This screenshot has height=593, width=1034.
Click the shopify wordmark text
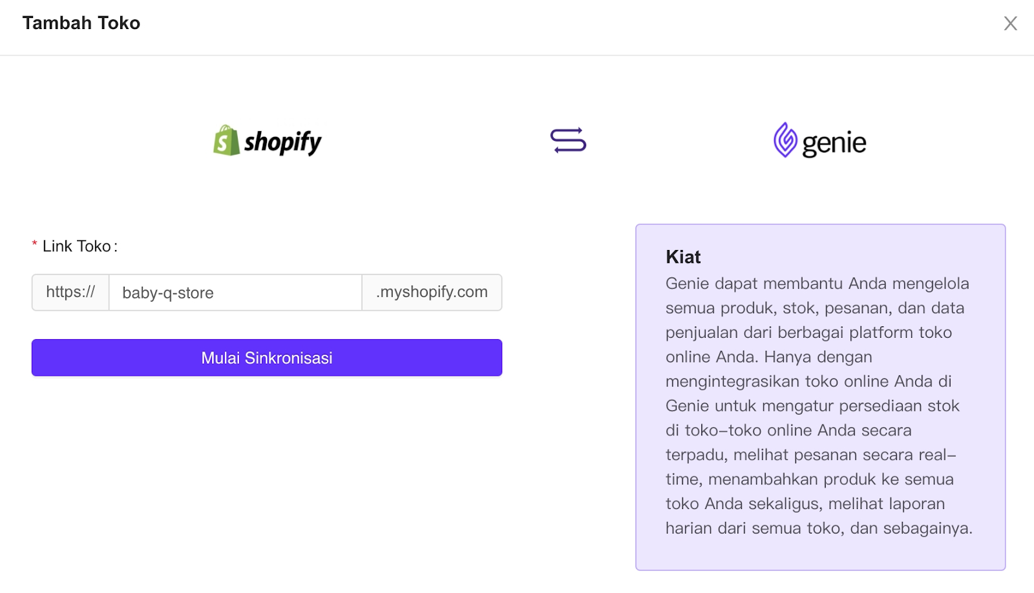tap(282, 143)
